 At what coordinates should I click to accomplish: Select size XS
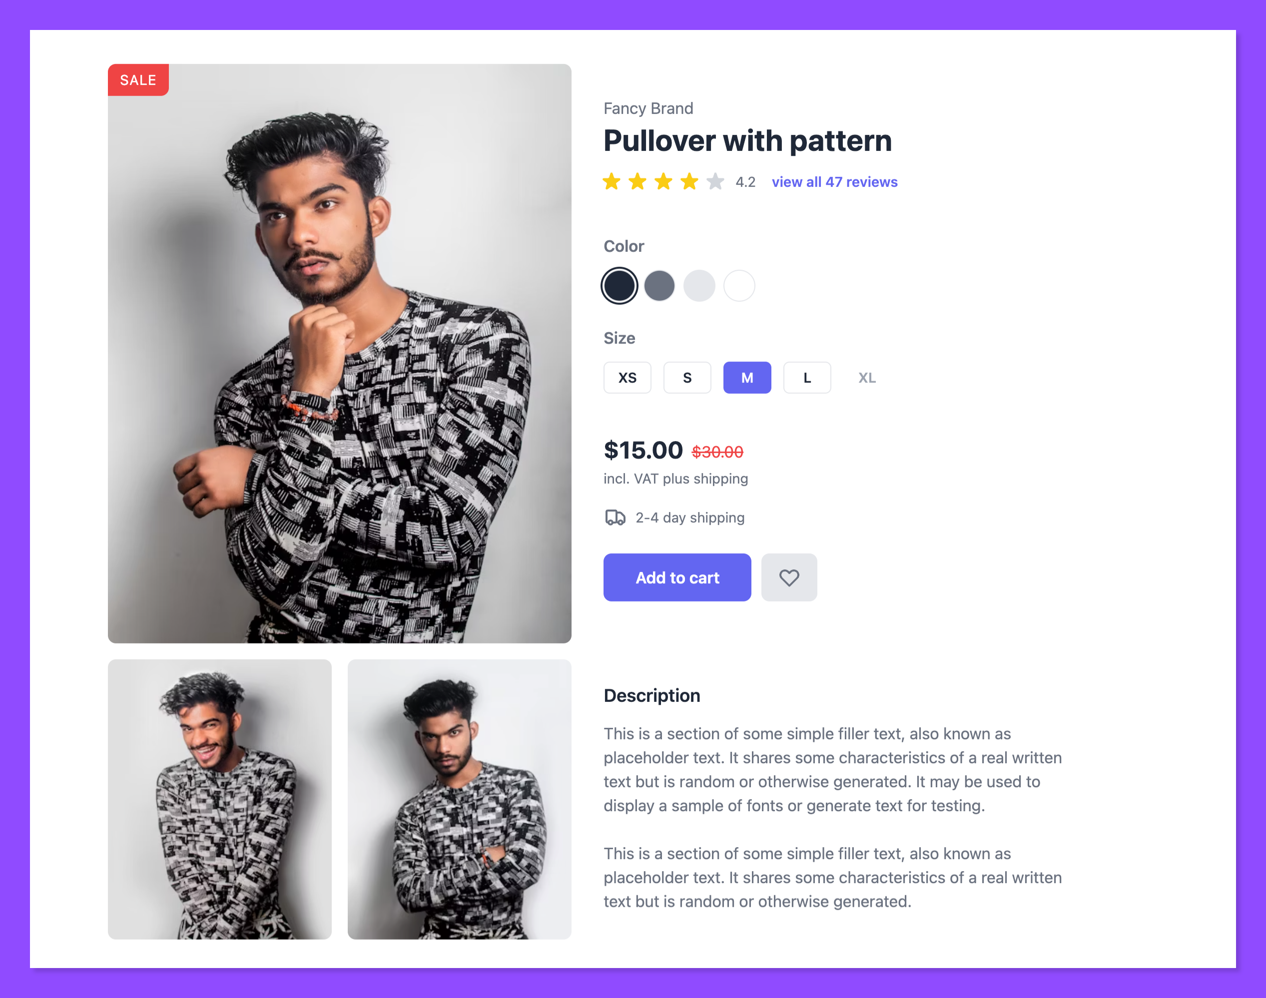(627, 378)
